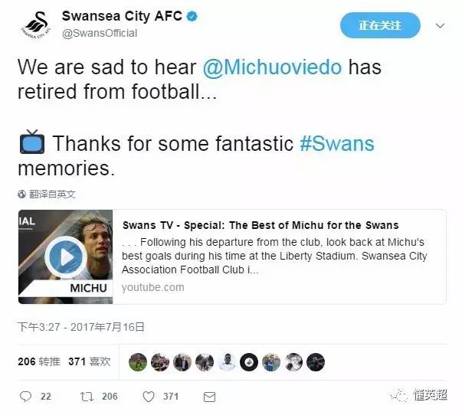Like the tweet with the heart icon

click(149, 397)
